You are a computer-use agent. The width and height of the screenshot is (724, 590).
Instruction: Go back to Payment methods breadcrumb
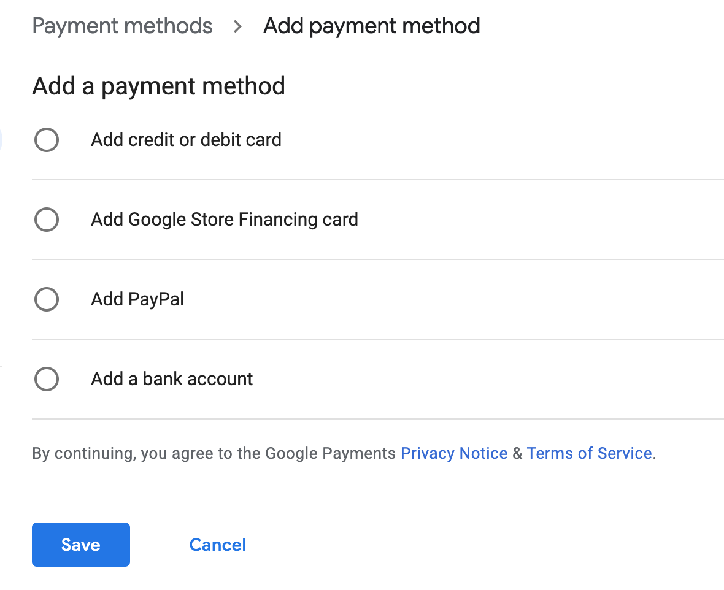(x=122, y=26)
